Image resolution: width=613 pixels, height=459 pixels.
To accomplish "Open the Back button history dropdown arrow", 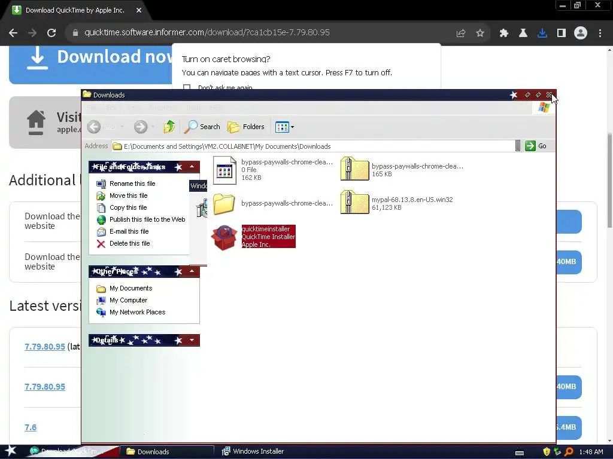I will coord(122,127).
